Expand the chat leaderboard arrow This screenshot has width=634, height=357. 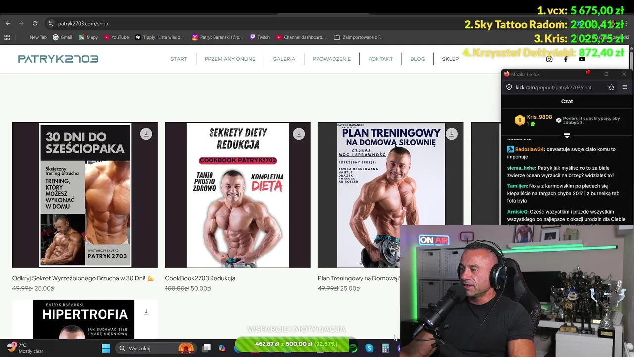pyautogui.click(x=567, y=135)
